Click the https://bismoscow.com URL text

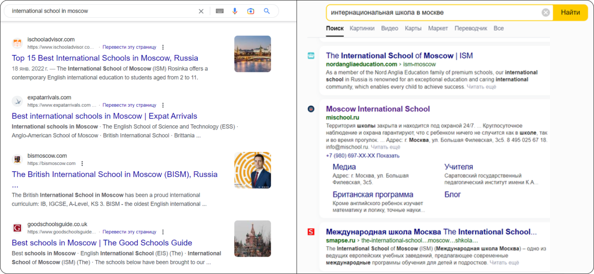click(x=52, y=164)
